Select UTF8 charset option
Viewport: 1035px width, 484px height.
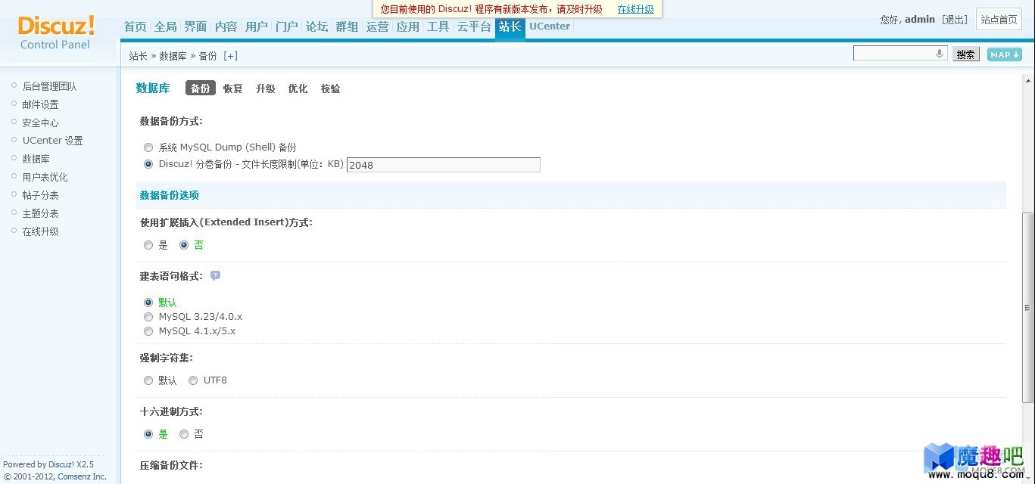click(x=193, y=380)
